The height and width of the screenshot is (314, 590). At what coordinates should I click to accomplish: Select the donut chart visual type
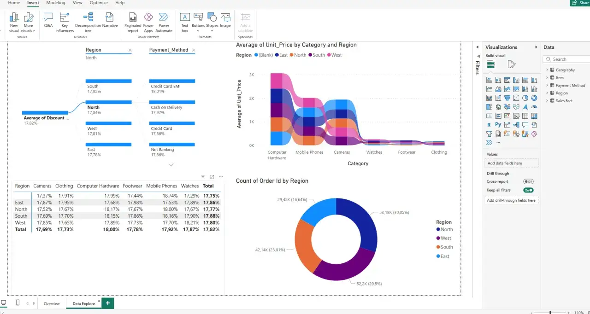(534, 98)
